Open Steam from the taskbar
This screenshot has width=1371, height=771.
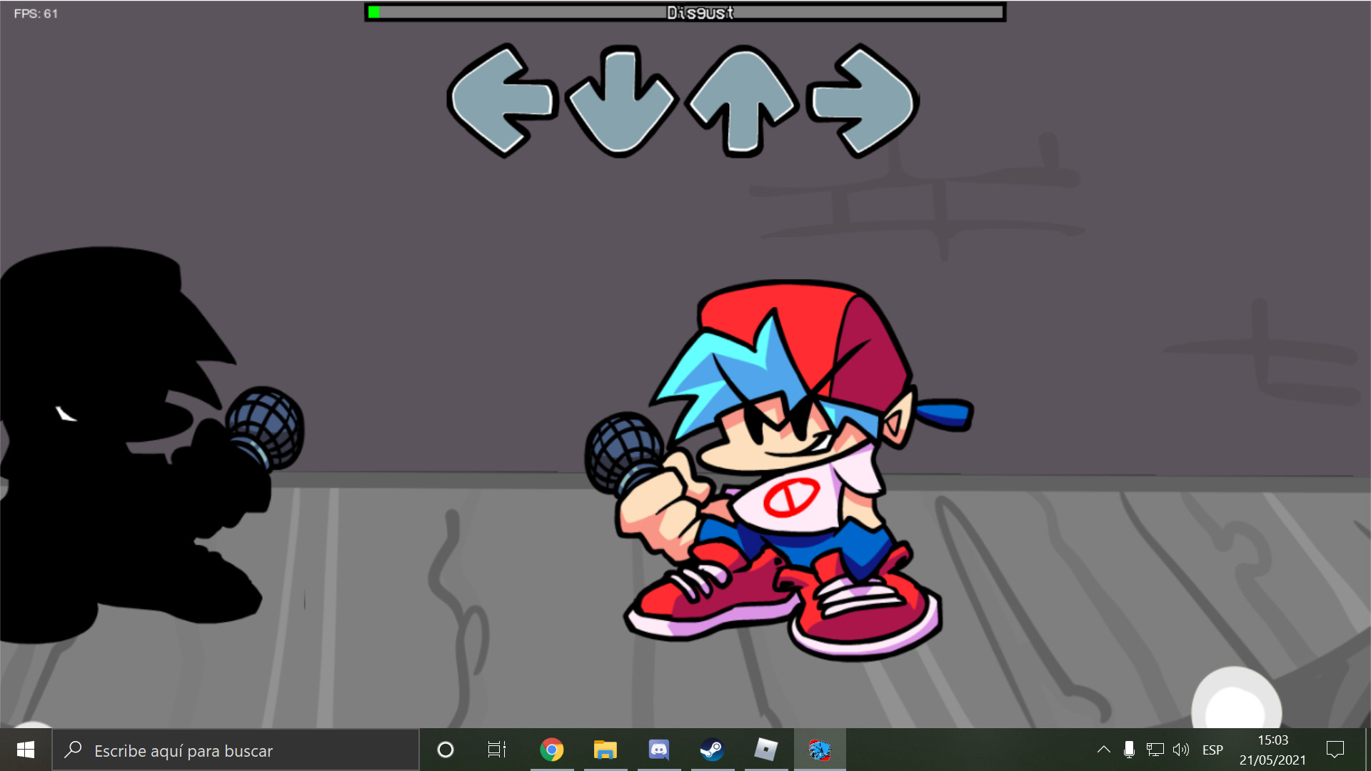[x=712, y=750]
